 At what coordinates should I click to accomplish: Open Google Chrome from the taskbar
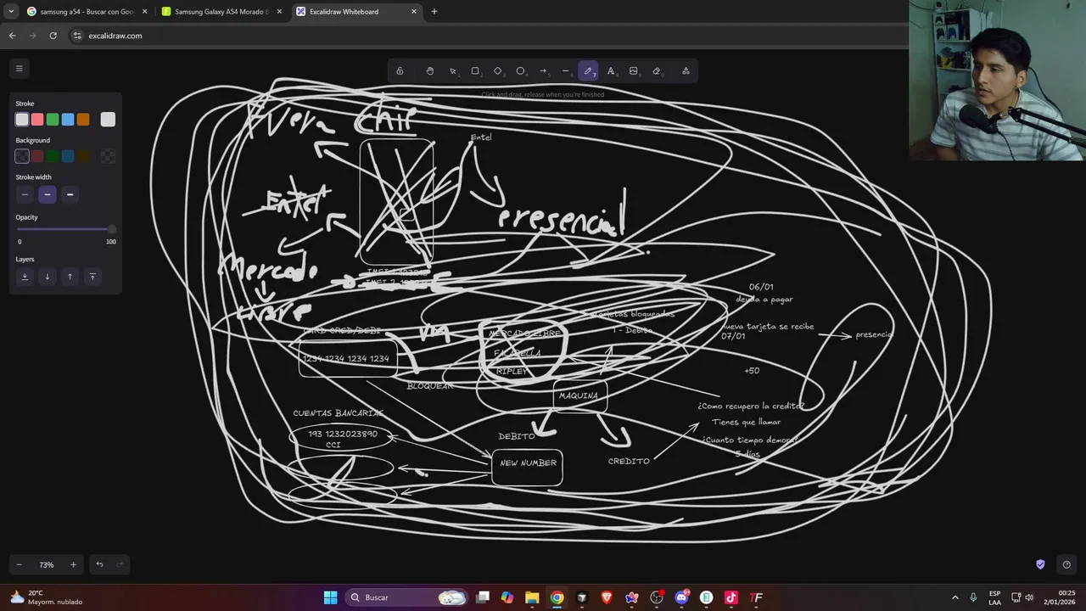pos(557,597)
